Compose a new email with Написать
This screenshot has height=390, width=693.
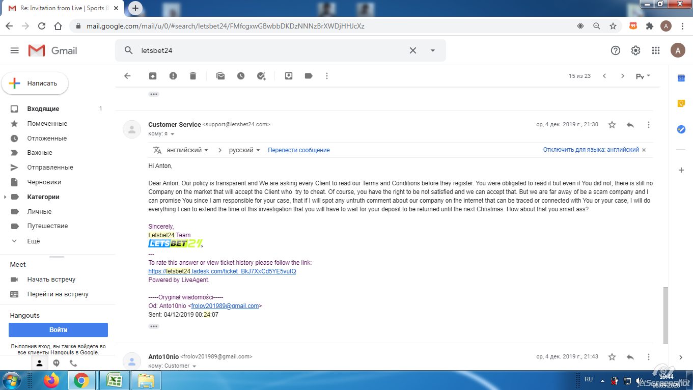coord(35,83)
